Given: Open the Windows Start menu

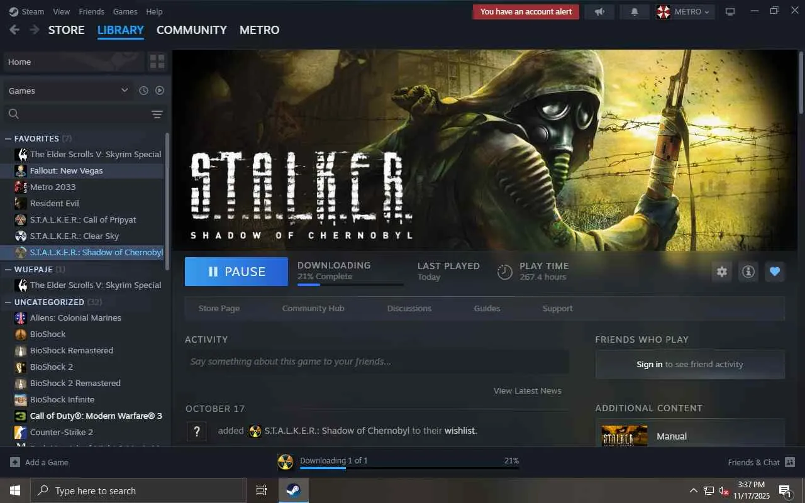Looking at the screenshot, I should 15,490.
